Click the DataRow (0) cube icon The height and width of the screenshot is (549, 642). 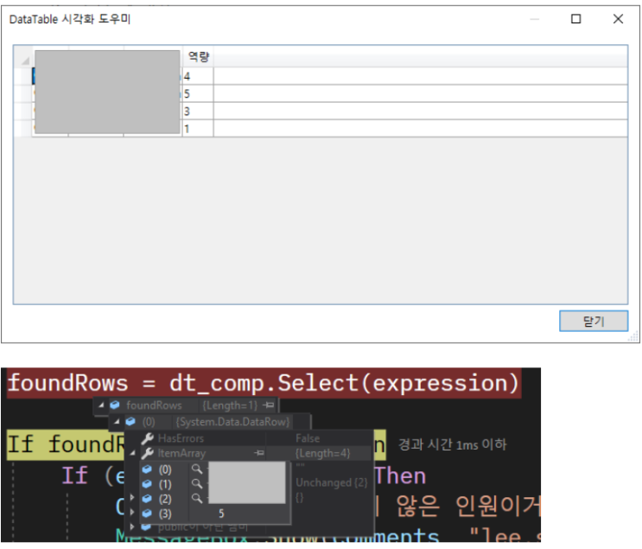[130, 422]
